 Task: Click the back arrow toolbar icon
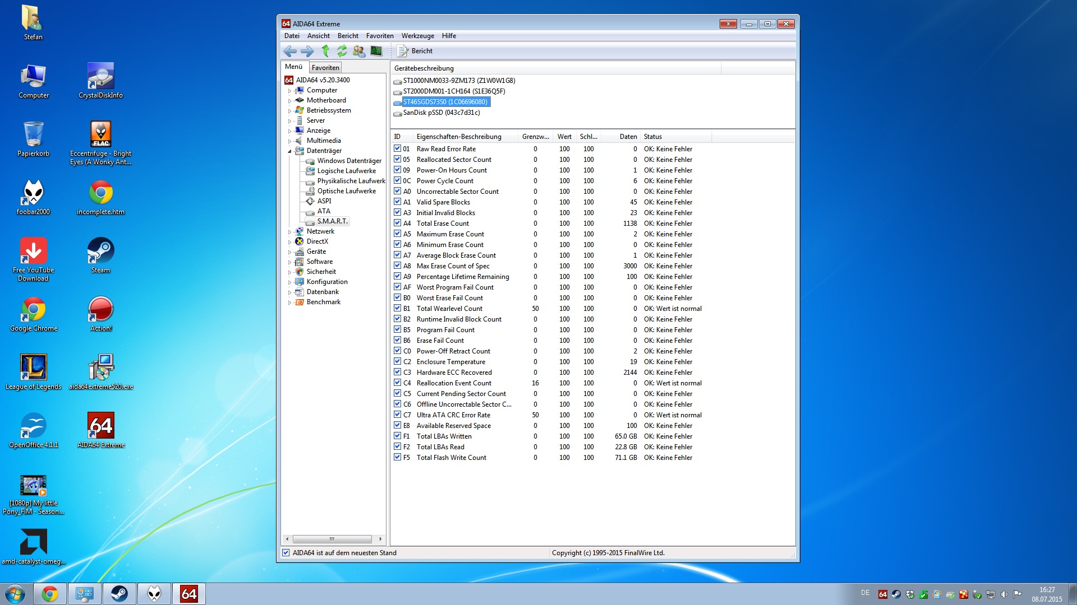coord(290,51)
